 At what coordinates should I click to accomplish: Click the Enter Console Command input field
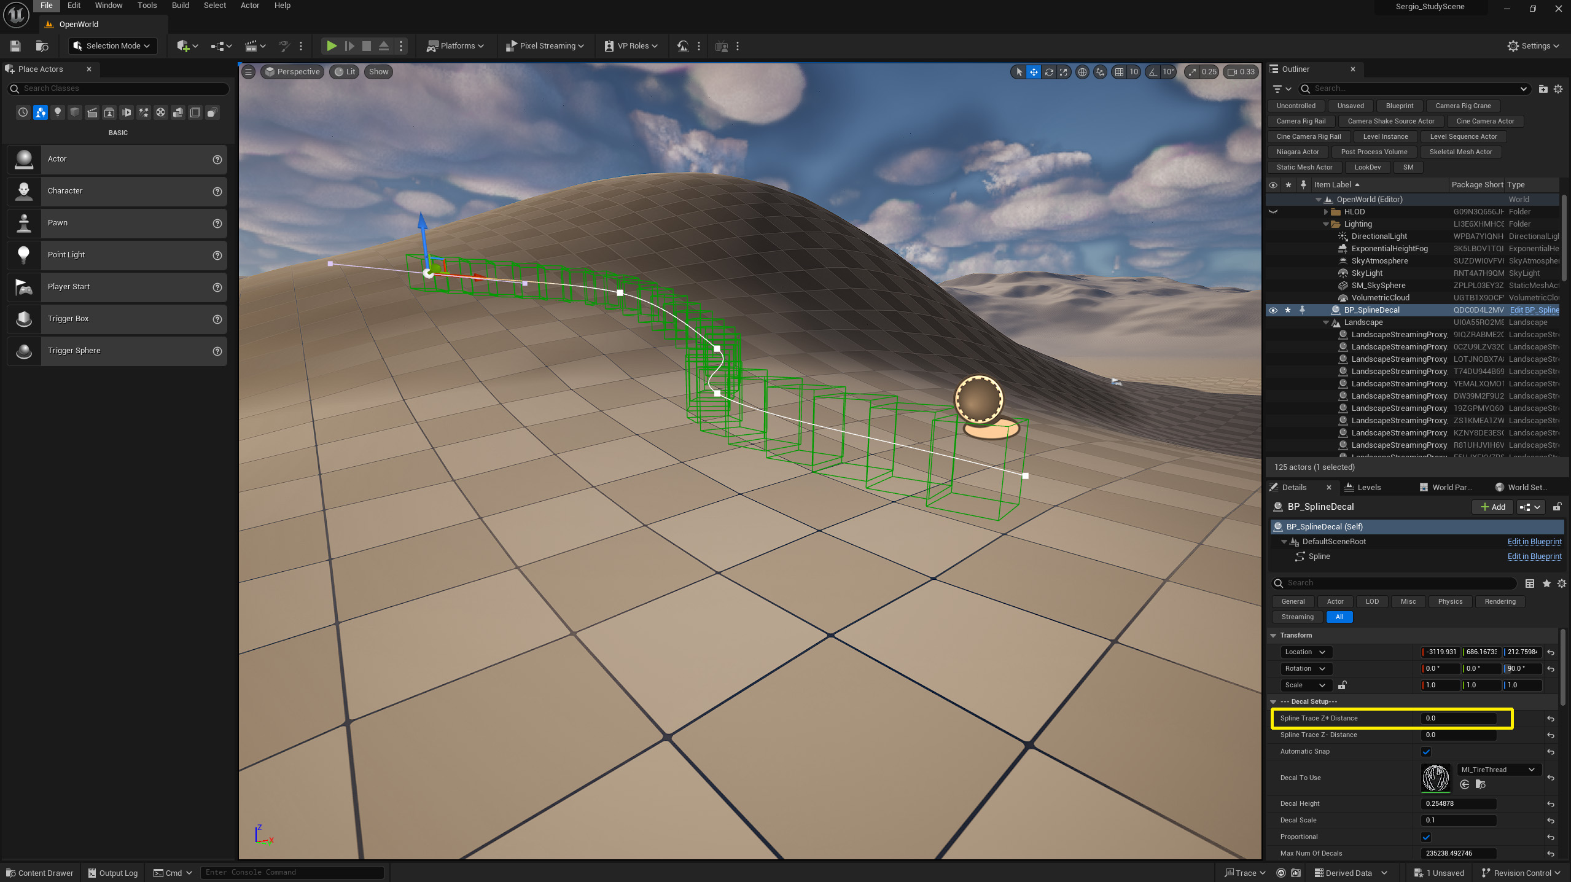292,872
